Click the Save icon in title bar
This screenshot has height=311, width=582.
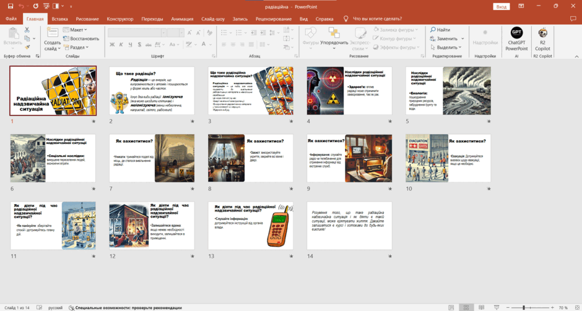pos(11,6)
